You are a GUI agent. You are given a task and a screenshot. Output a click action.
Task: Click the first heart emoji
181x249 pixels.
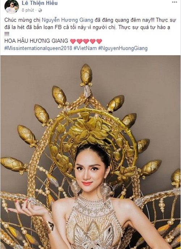click(73, 41)
